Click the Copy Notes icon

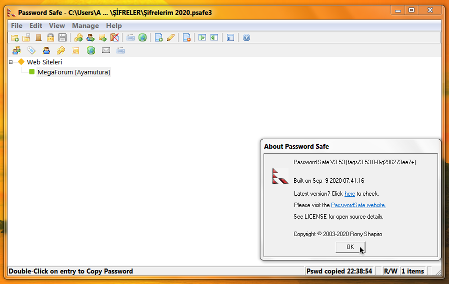click(102, 37)
